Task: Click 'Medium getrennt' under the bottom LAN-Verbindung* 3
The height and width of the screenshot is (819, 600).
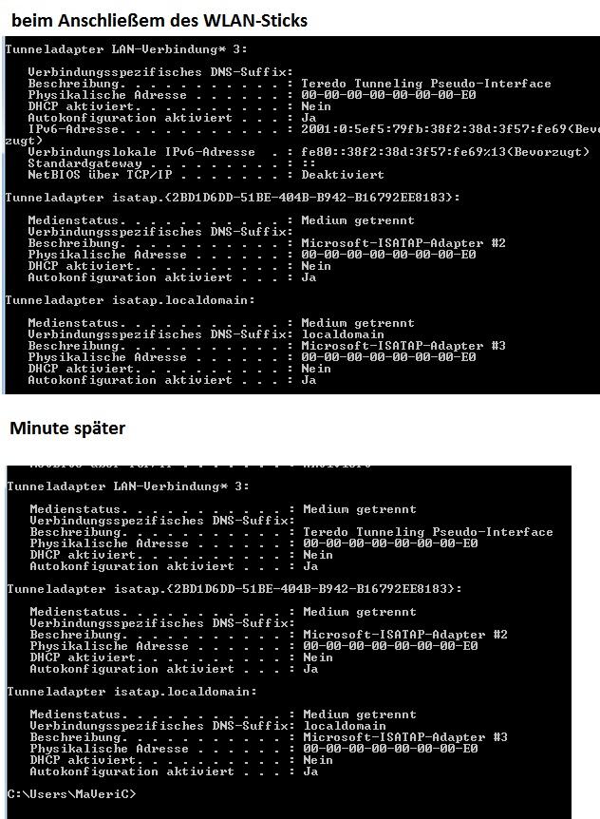Action: (x=360, y=509)
